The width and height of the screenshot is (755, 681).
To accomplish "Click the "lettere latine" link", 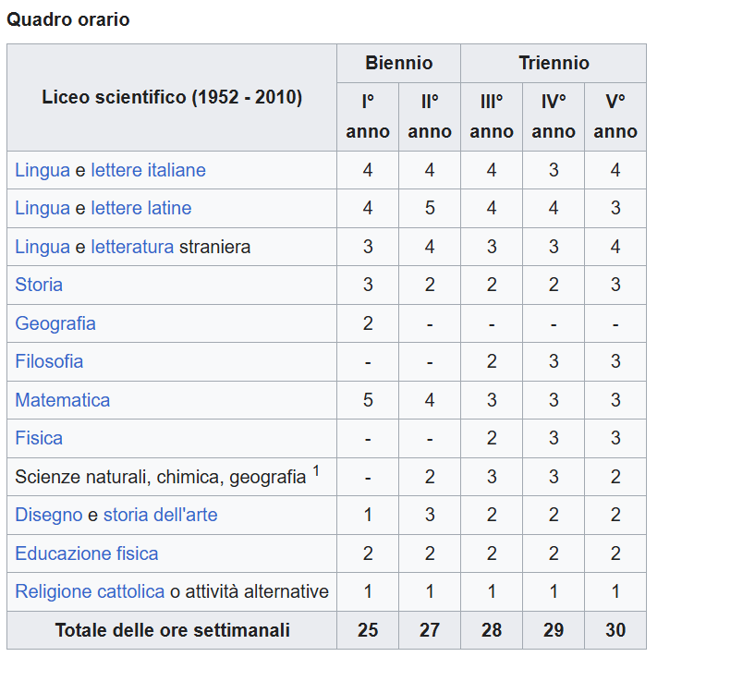I will click(x=140, y=208).
